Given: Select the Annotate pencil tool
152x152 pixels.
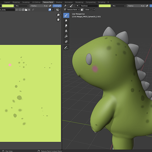Looking at the screenshot, I should click(x=66, y=48).
